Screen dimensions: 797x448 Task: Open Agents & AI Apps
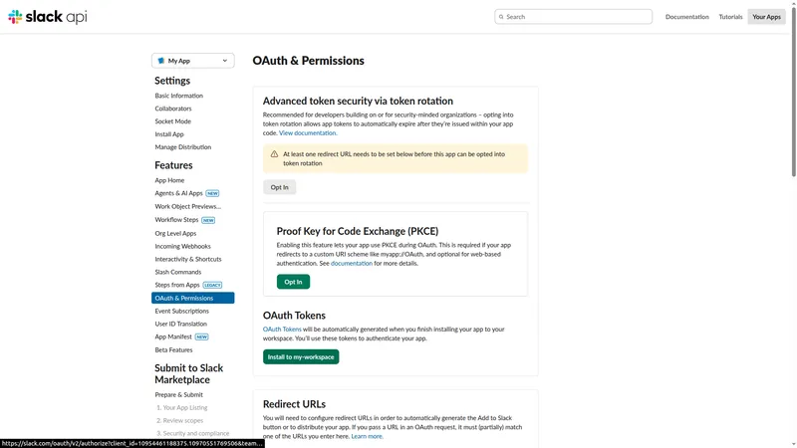(x=179, y=193)
